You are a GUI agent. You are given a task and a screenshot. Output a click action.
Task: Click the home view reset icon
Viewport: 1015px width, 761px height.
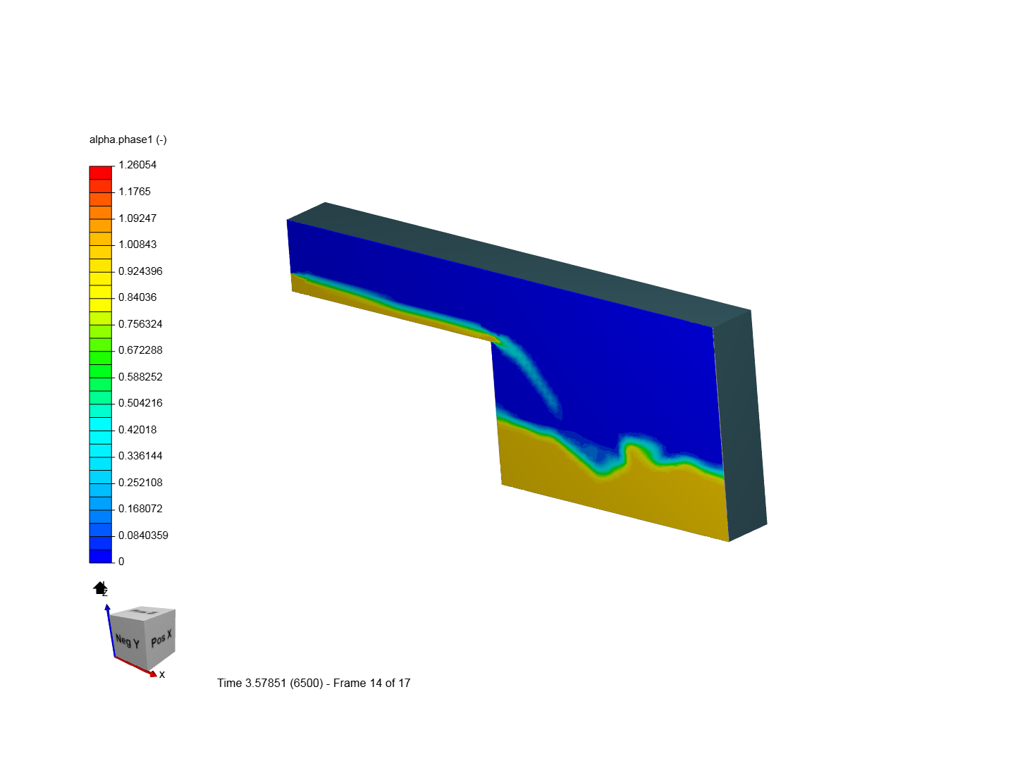click(x=100, y=588)
